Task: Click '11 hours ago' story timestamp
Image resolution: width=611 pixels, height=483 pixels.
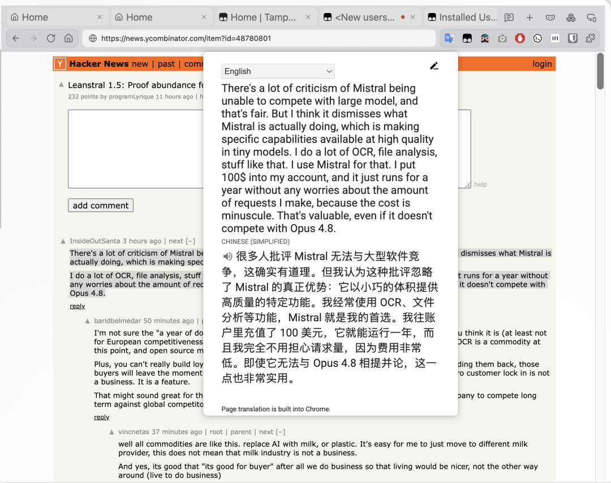Action: point(174,97)
